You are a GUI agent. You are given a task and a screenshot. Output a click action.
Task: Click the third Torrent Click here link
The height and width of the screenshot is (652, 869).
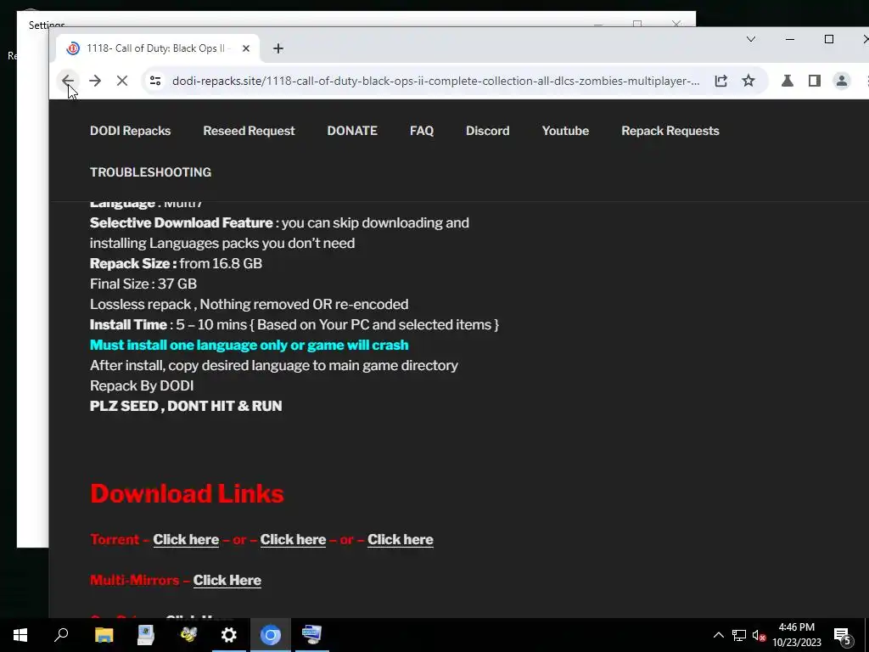pyautogui.click(x=401, y=539)
